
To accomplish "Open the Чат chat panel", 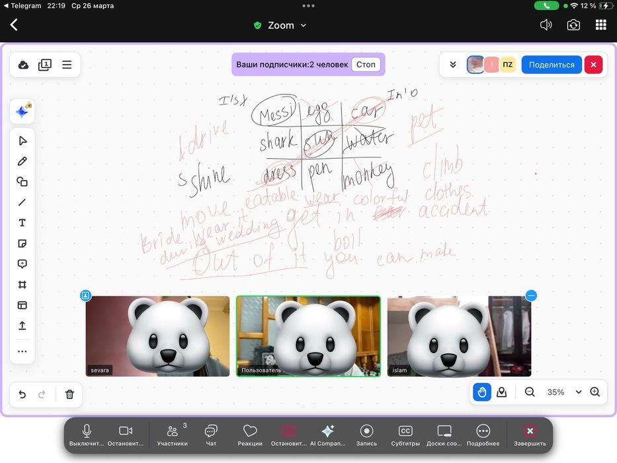I will point(211,435).
